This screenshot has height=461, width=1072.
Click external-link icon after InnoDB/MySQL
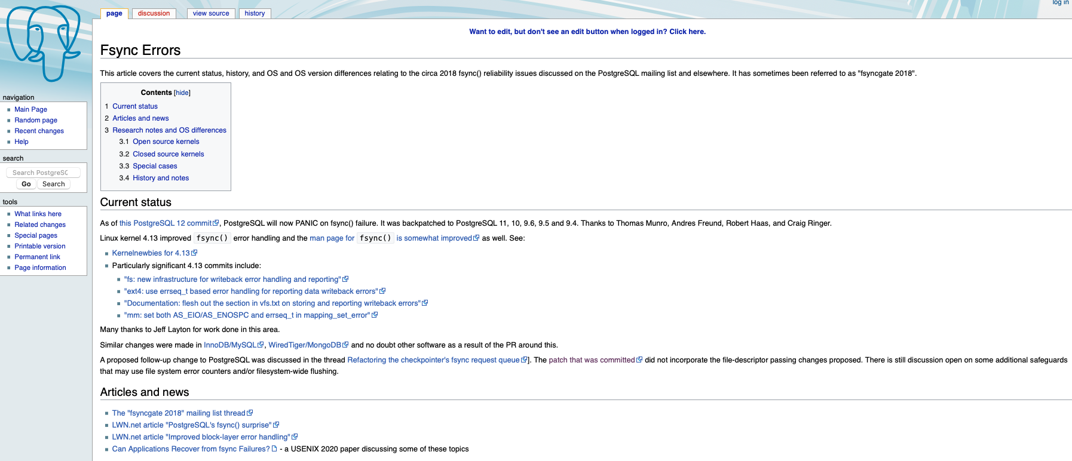coord(261,345)
